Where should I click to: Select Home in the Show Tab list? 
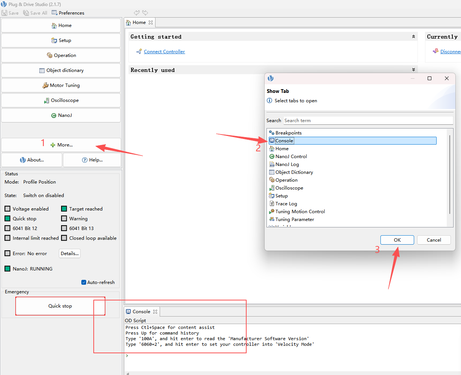[282, 149]
